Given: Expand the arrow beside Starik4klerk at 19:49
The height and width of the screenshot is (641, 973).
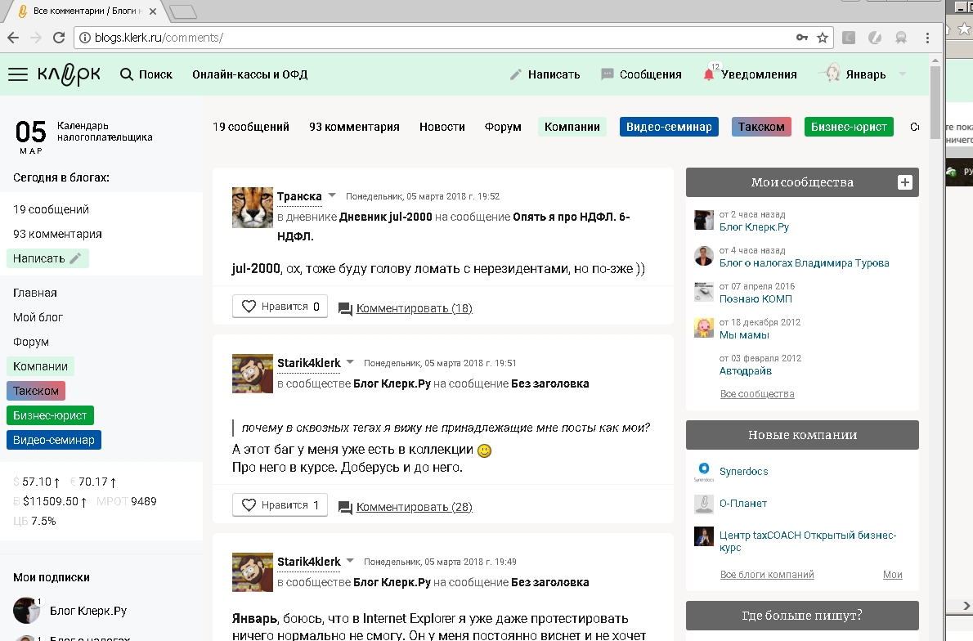Looking at the screenshot, I should pos(350,560).
